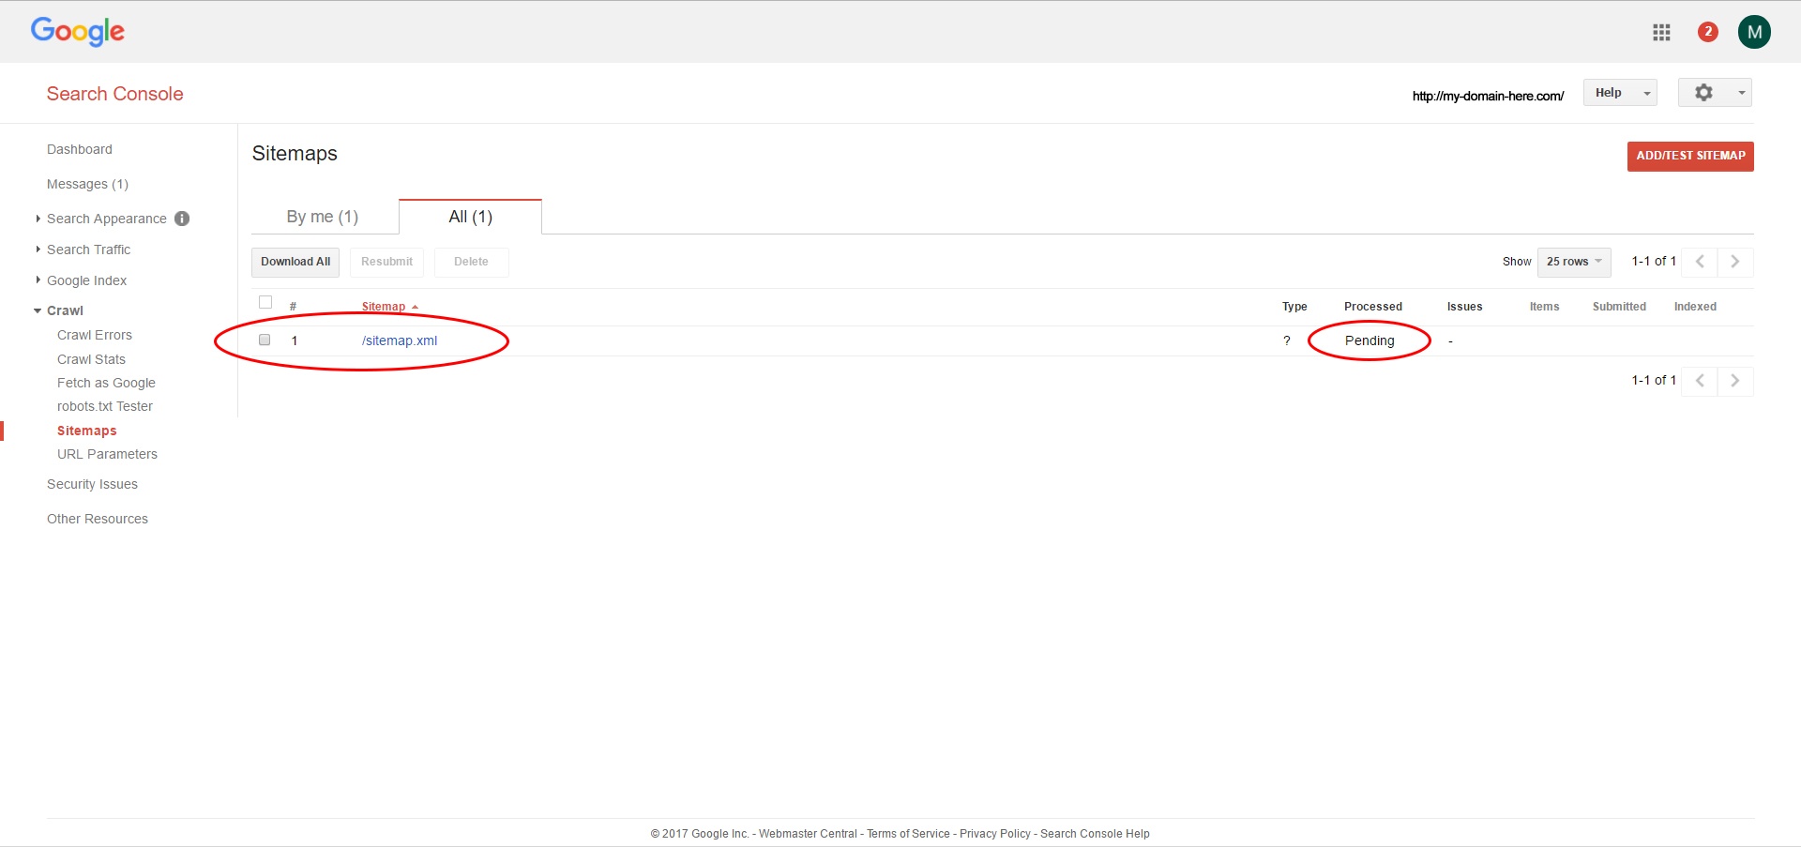1801x847 pixels.
Task: Click the Processed column header
Action: pos(1373,307)
